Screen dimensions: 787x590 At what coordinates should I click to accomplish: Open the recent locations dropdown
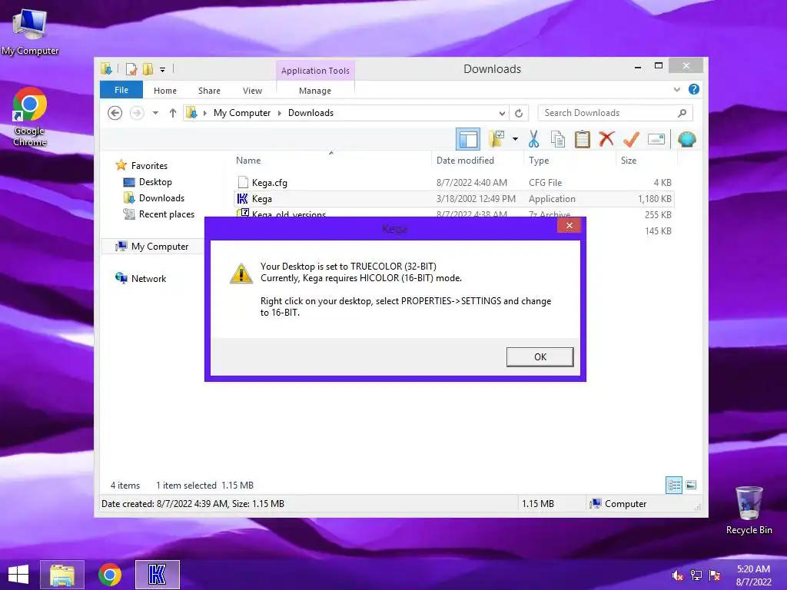click(x=155, y=113)
